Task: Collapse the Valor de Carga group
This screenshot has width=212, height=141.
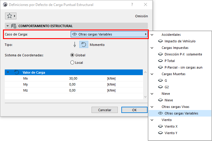Action: pos(8,72)
